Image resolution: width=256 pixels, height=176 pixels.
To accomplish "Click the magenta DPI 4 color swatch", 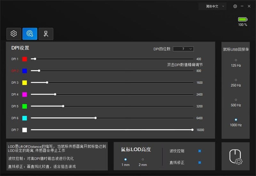I will tap(25, 94).
